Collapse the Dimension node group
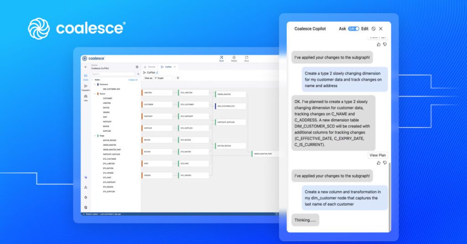The width and height of the screenshot is (467, 244). [94, 84]
